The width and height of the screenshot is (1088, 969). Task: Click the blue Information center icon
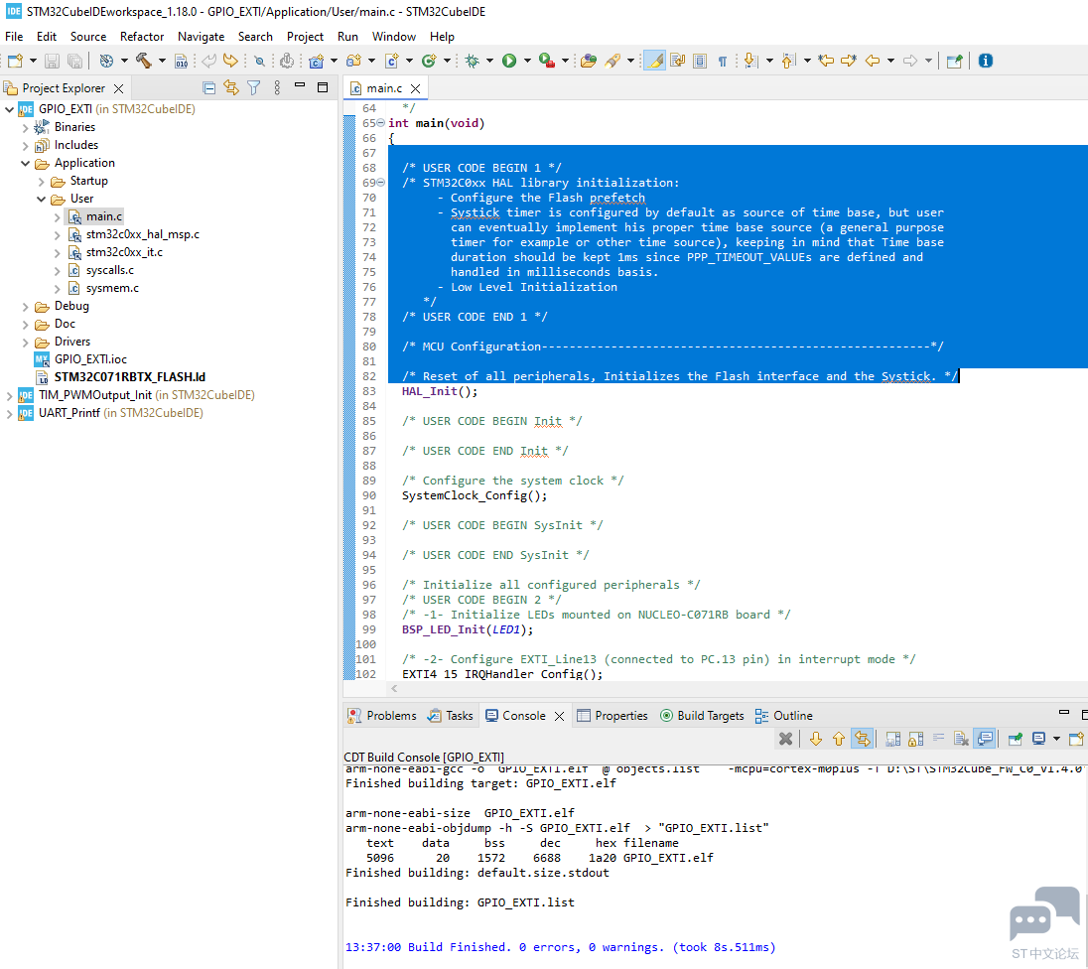(986, 62)
